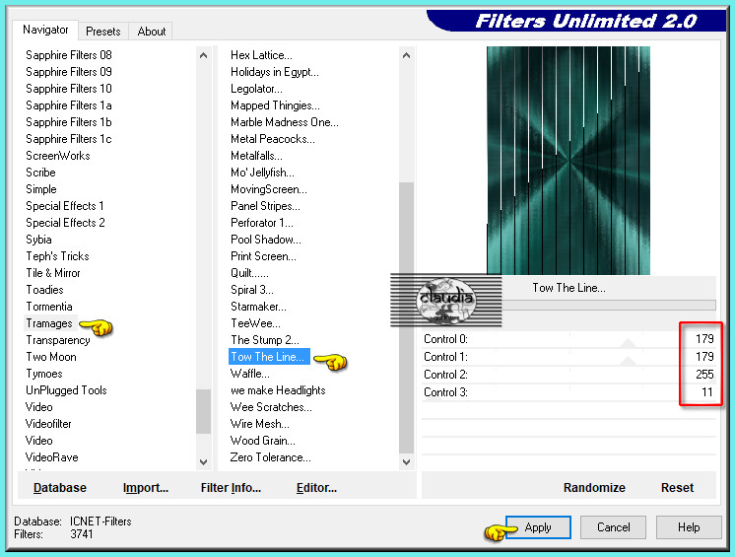Click the category list scrollbar thumb
The image size is (735, 557).
tap(203, 411)
